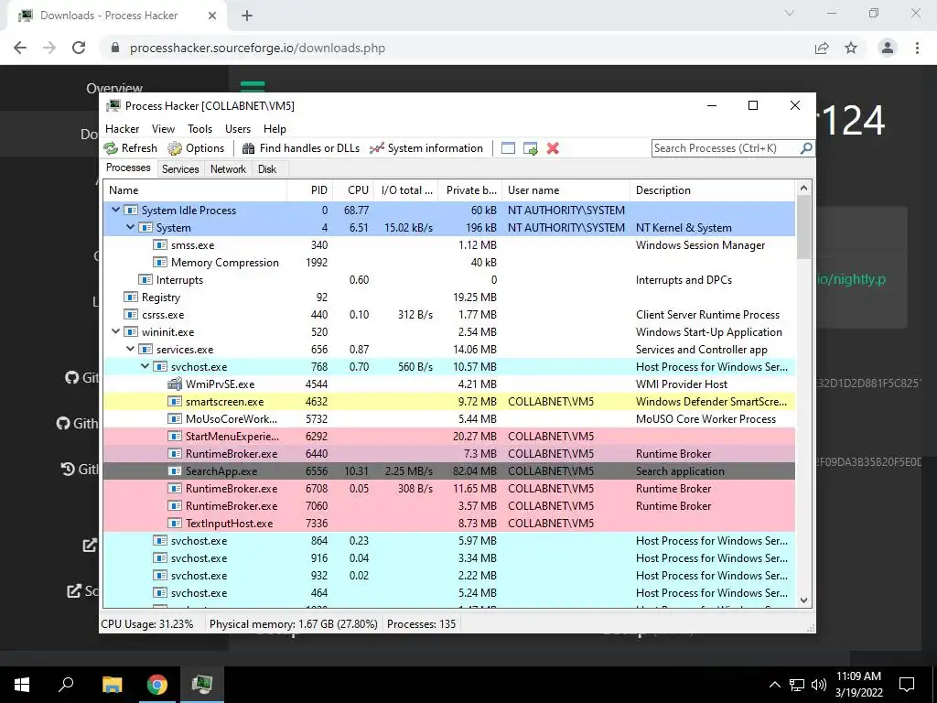Sort by the Name column header
The image size is (937, 703).
(195, 190)
